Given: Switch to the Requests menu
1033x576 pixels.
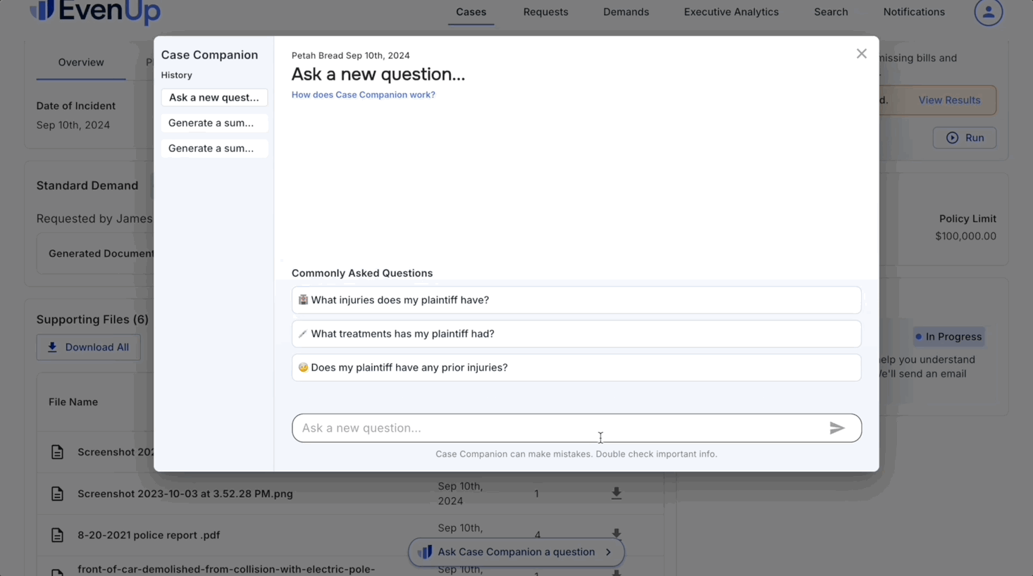Looking at the screenshot, I should pyautogui.click(x=545, y=12).
